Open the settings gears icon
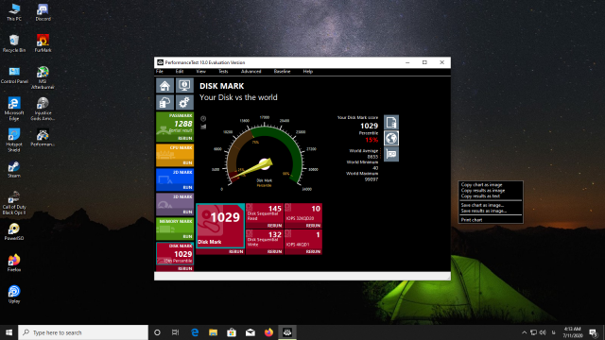Image resolution: width=605 pixels, height=340 pixels. (184, 102)
